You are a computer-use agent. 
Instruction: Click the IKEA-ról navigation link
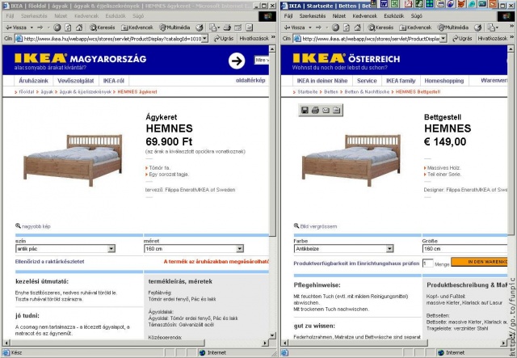(113, 81)
